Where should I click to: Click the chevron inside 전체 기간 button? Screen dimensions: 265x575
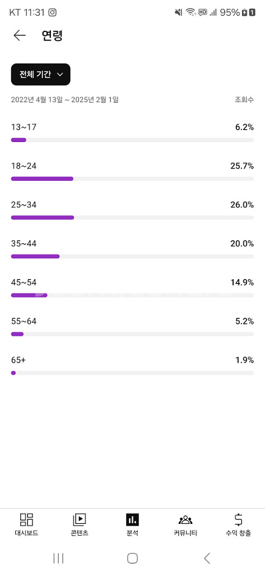tap(61, 75)
